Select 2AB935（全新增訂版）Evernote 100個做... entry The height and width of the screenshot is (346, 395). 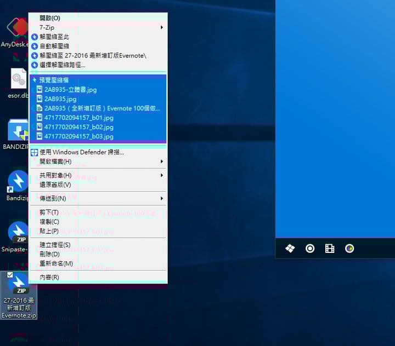click(98, 108)
